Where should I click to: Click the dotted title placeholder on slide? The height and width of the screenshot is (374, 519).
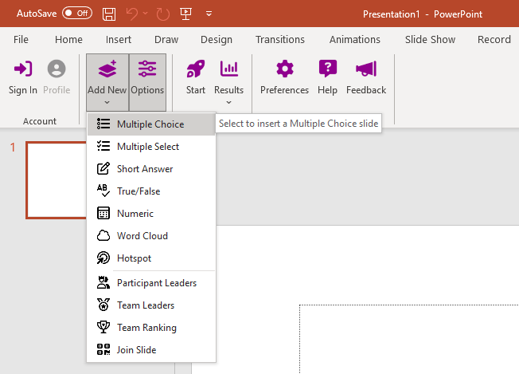tap(409, 339)
